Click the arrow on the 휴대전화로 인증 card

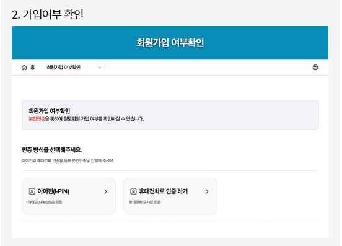pyautogui.click(x=207, y=191)
